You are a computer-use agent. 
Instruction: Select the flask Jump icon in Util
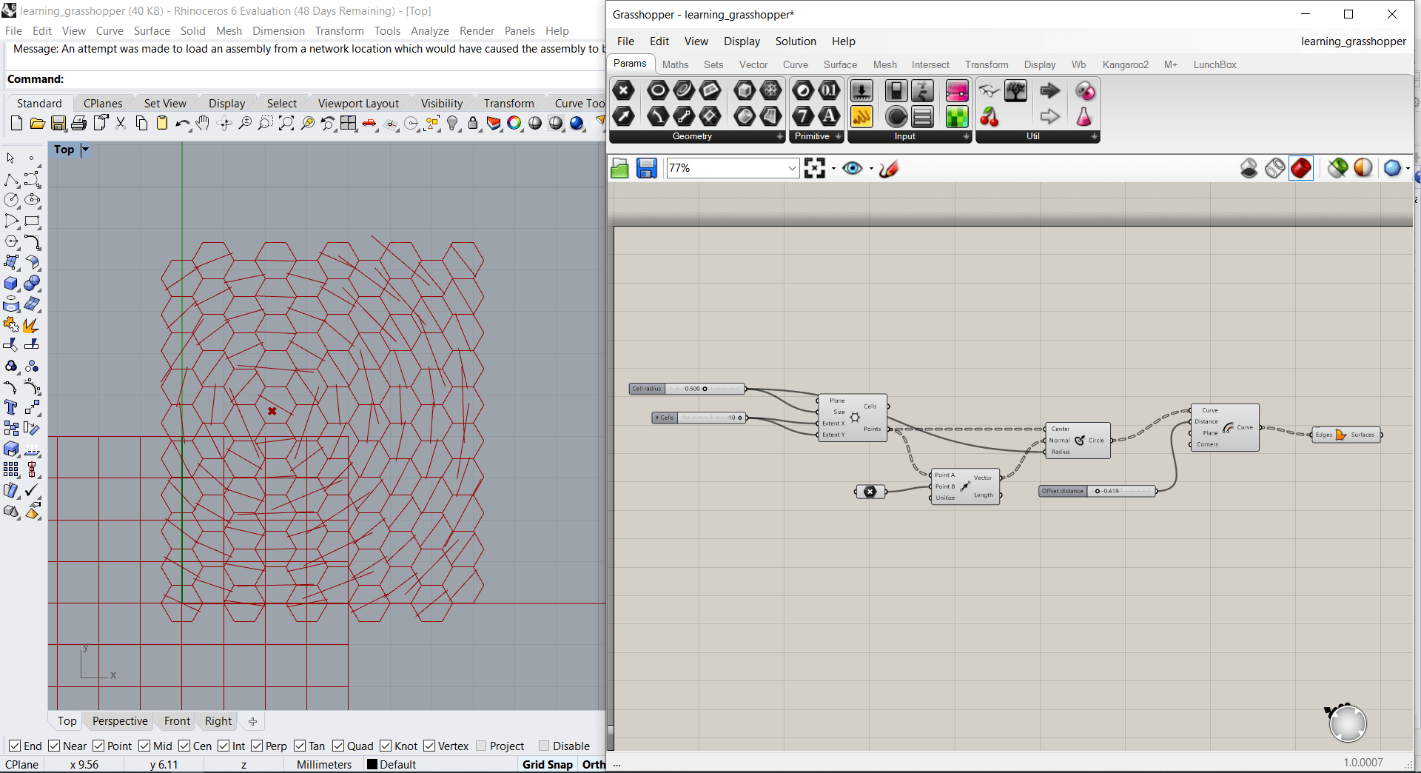pyautogui.click(x=1084, y=116)
